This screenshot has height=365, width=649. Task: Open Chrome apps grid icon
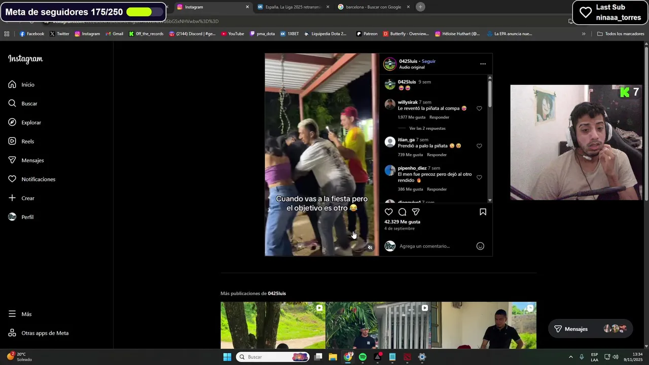click(7, 34)
